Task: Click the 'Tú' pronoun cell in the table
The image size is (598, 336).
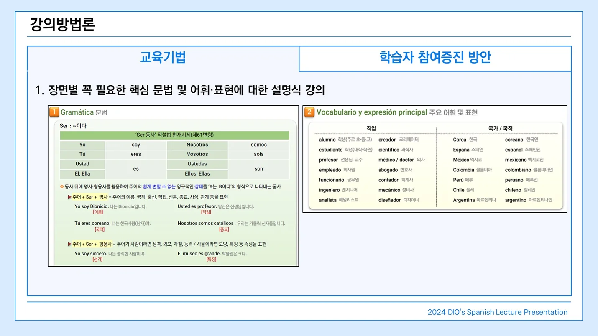Action: [82, 154]
